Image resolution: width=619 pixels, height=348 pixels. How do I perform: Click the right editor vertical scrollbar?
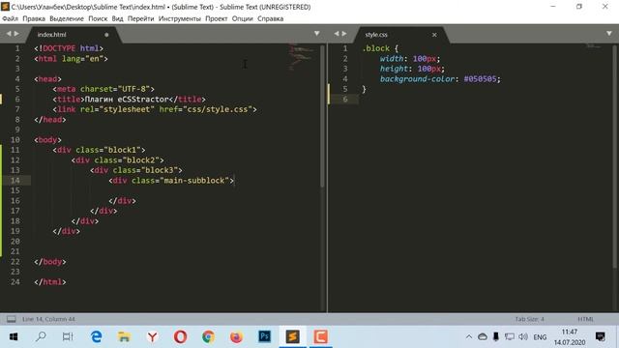(x=615, y=157)
